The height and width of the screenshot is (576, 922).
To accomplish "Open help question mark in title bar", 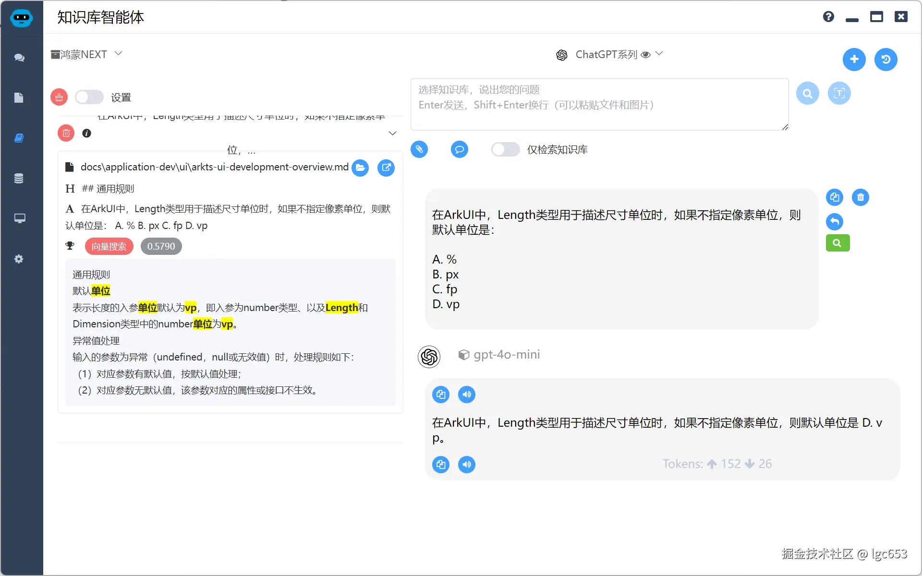I will 828,17.
